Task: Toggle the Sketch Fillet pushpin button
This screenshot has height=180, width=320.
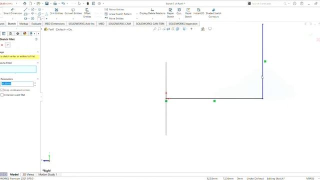Action: [8, 45]
